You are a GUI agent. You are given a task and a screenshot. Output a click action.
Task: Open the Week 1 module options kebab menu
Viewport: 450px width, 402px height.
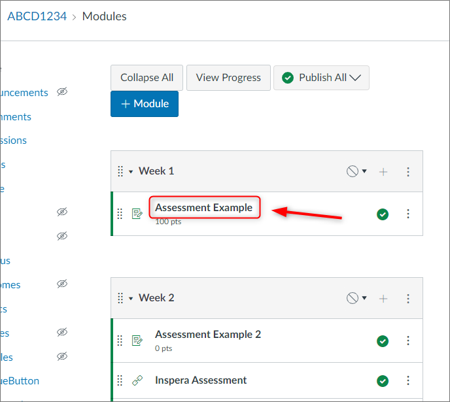408,172
